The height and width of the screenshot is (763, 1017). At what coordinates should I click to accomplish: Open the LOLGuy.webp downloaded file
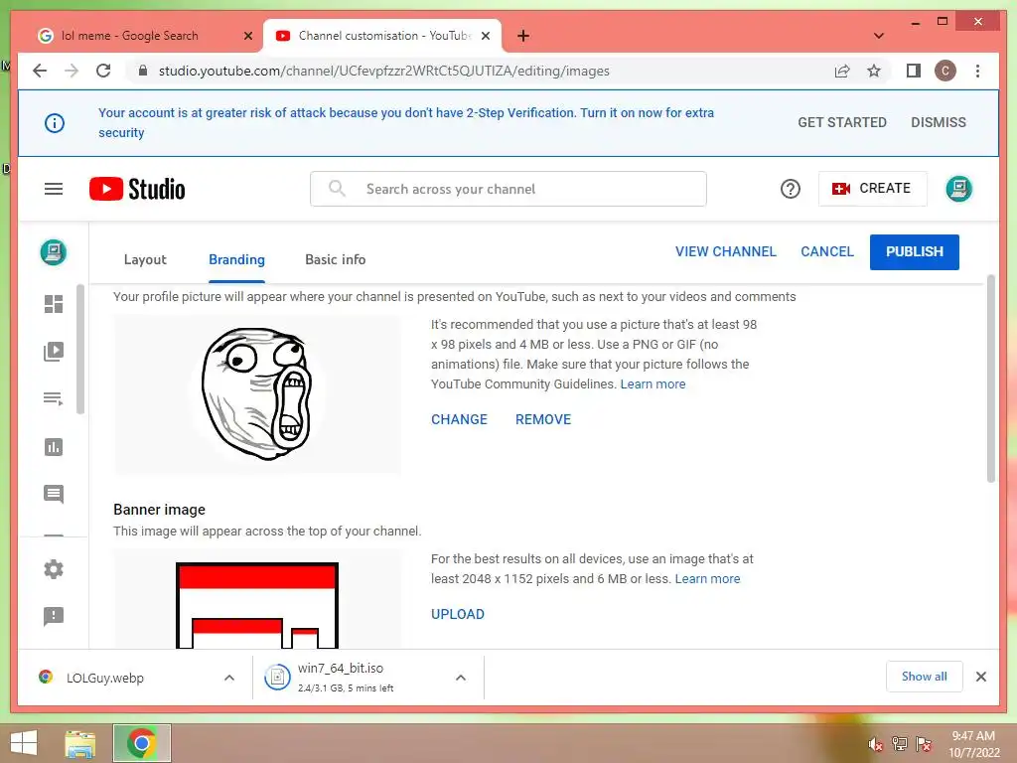[x=103, y=678]
